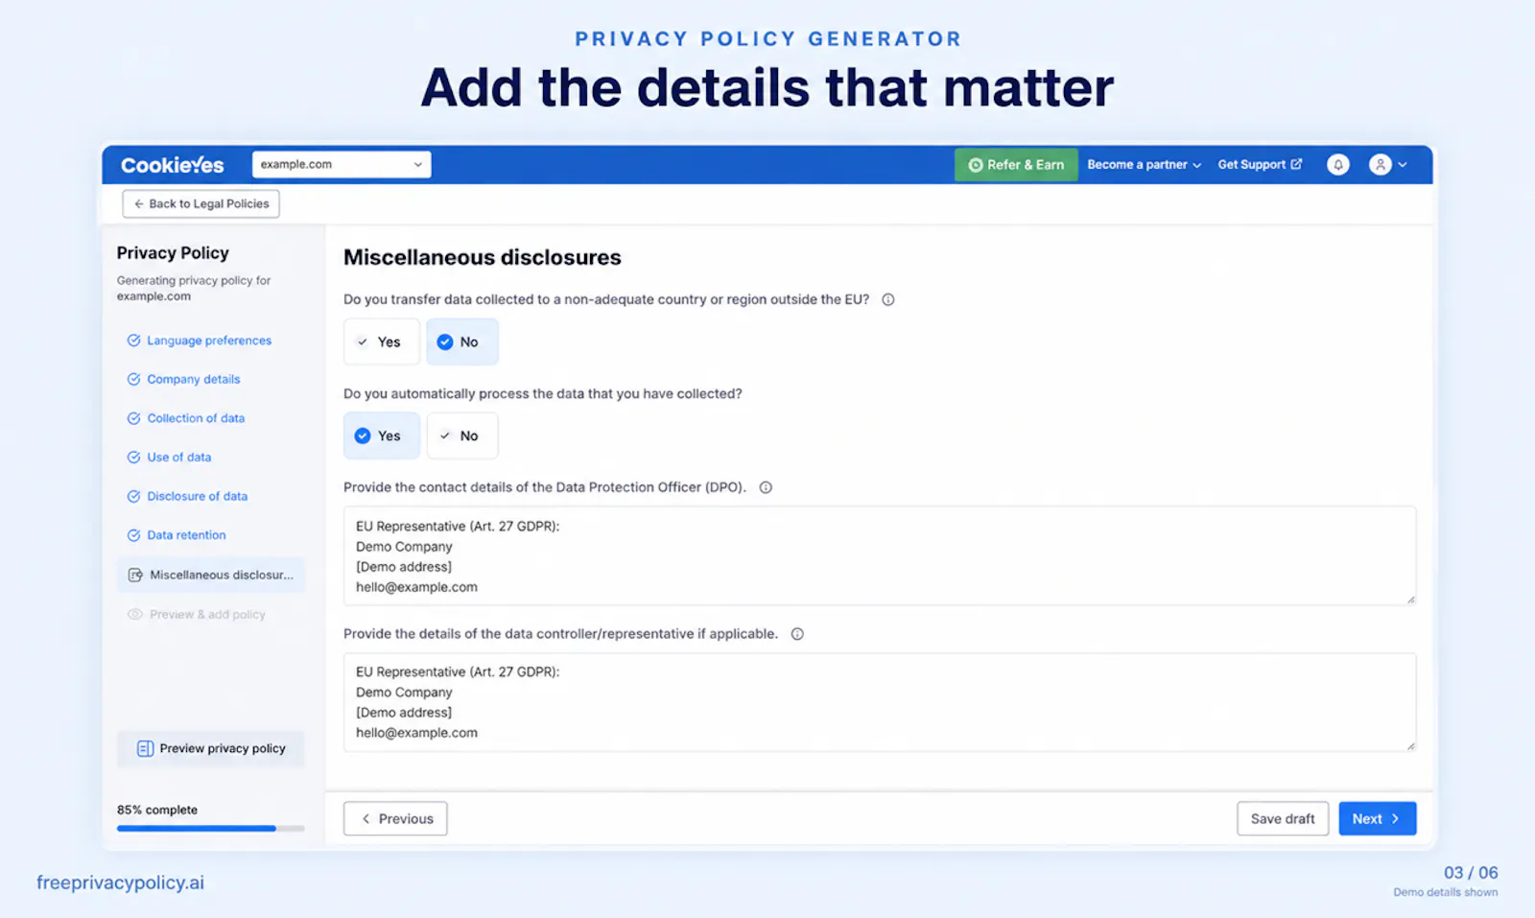The width and height of the screenshot is (1535, 918).
Task: Select No for non-adequate country transfer
Action: click(461, 341)
